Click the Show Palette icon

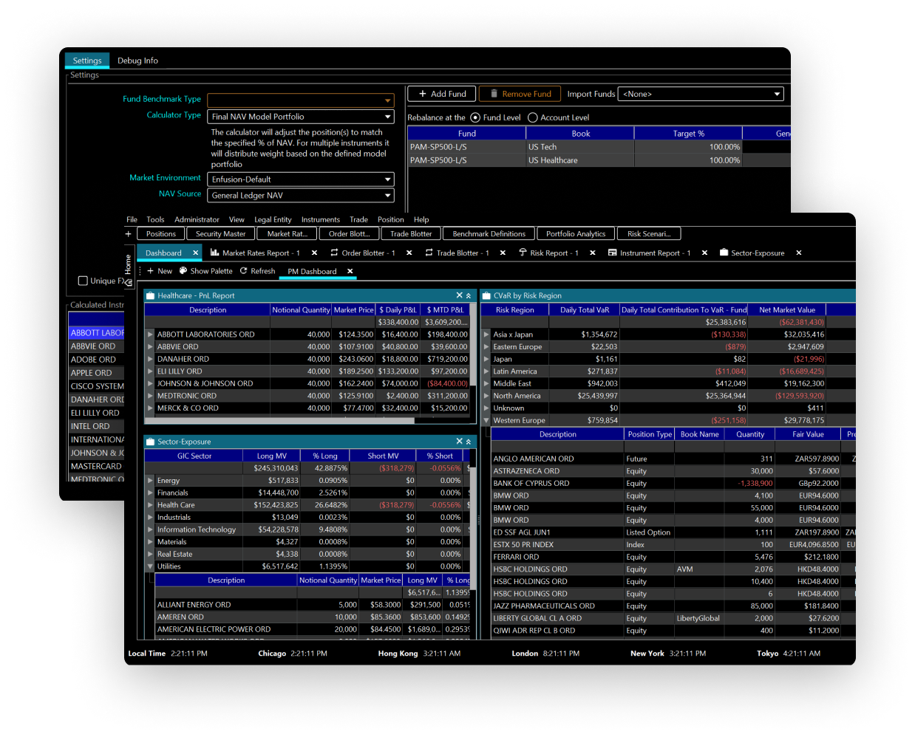[x=183, y=271]
